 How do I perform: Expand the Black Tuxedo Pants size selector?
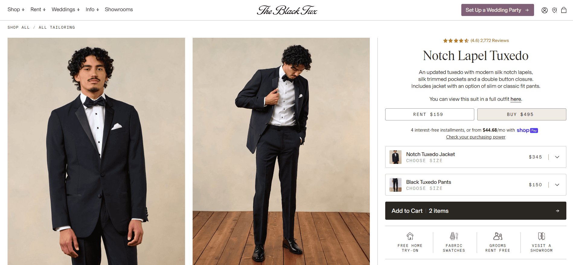(x=558, y=185)
